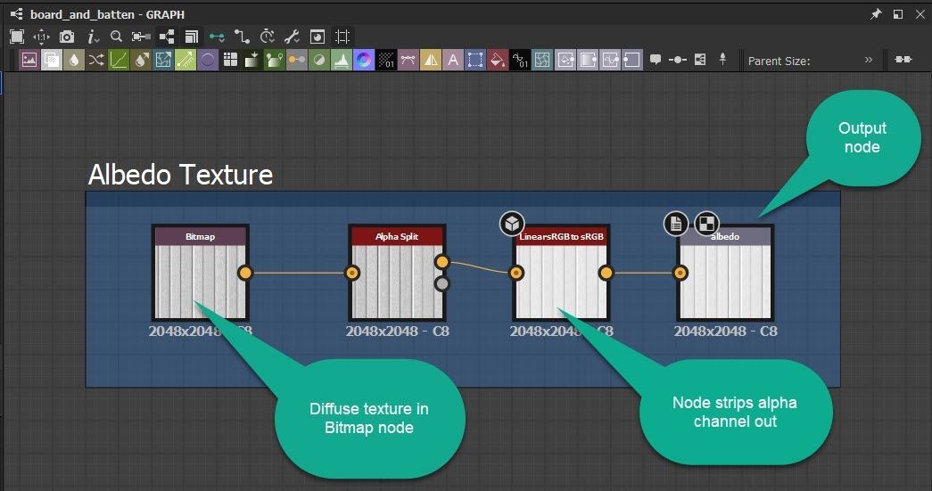Viewport: 932px width, 491px height.
Task: Pin the graph panel
Action: click(x=876, y=14)
